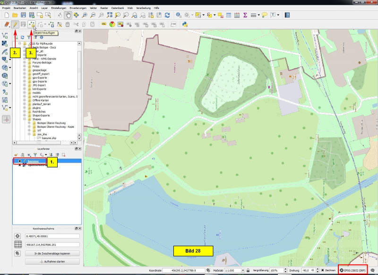Click the EPSG:25832 CRS status button
This screenshot has width=378, height=275.
pyautogui.click(x=352, y=270)
